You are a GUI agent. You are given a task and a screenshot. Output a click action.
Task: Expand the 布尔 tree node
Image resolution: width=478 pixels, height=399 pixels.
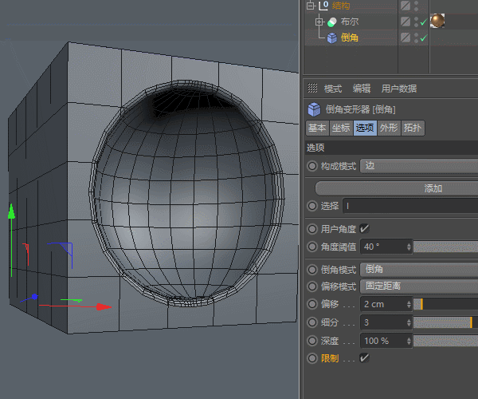click(x=319, y=22)
